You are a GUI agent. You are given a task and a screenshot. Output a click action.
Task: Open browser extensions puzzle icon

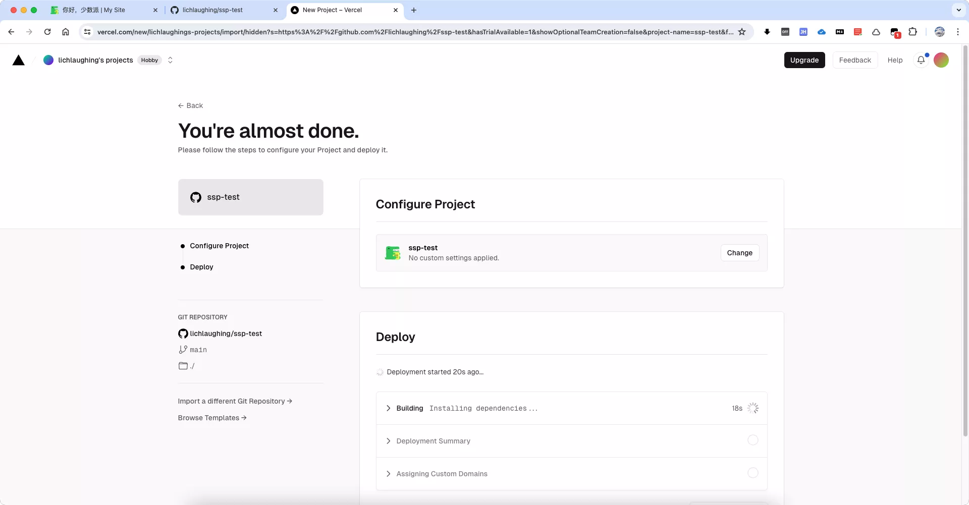[x=912, y=32]
